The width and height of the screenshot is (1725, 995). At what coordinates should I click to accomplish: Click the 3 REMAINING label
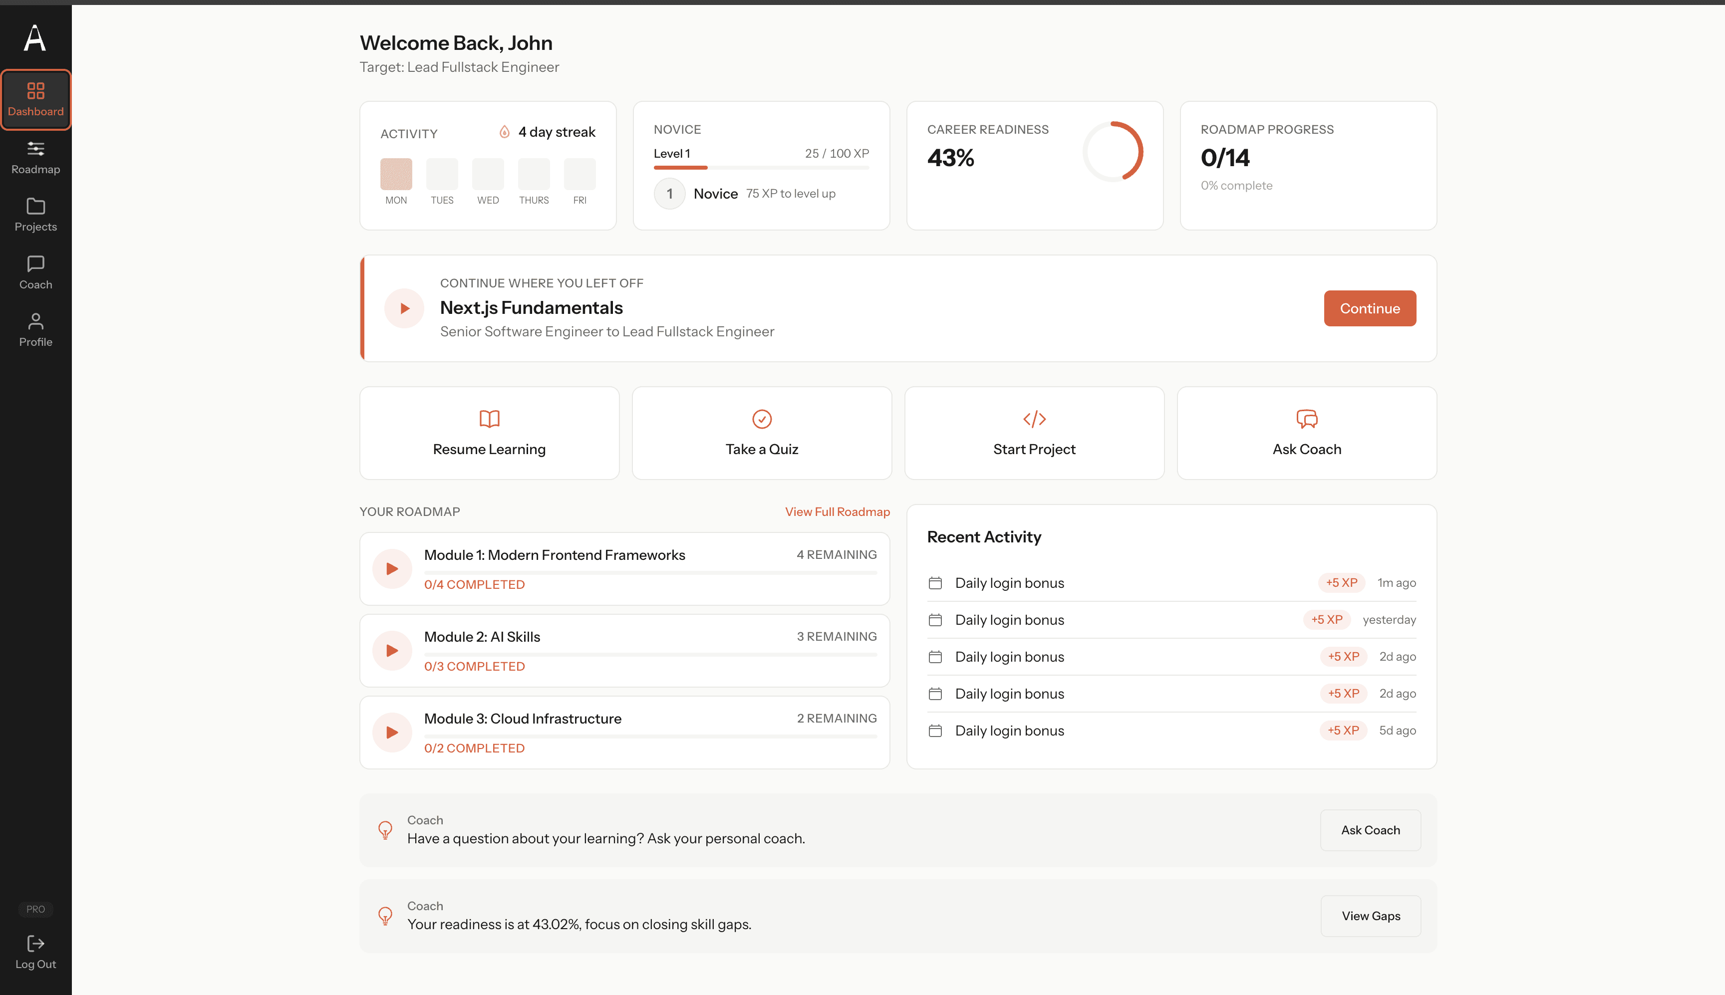point(837,637)
